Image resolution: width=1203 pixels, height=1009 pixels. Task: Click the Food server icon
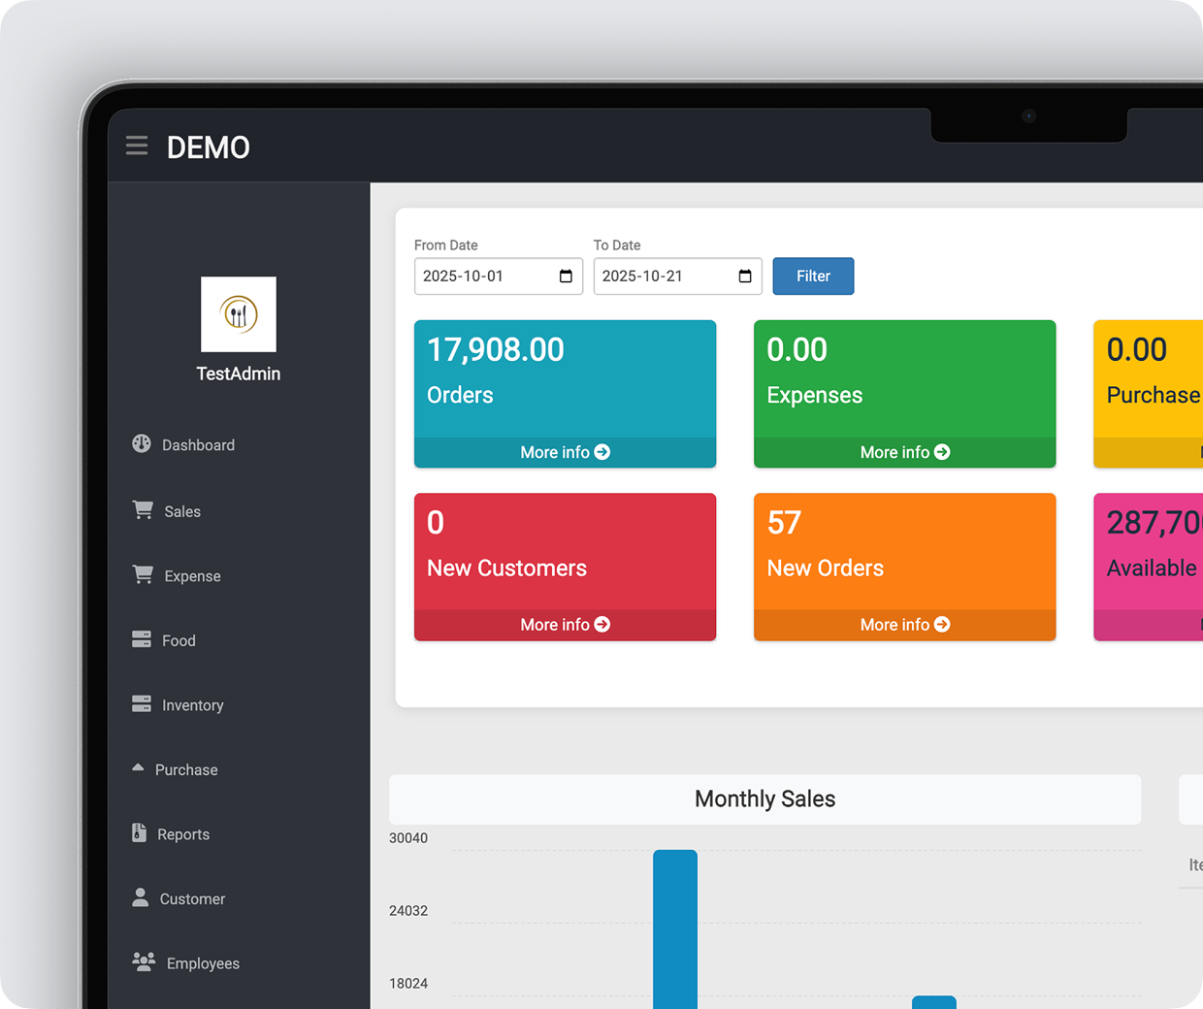[x=142, y=638]
